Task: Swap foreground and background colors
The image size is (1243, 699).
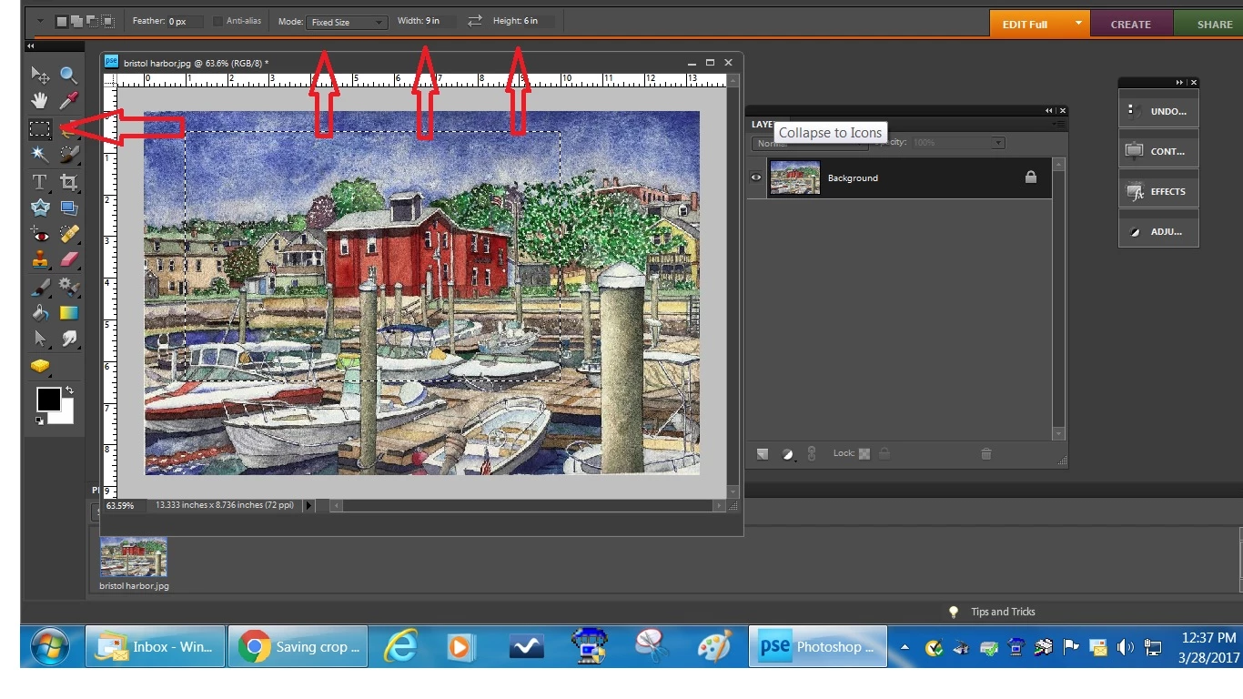Action: 69,391
